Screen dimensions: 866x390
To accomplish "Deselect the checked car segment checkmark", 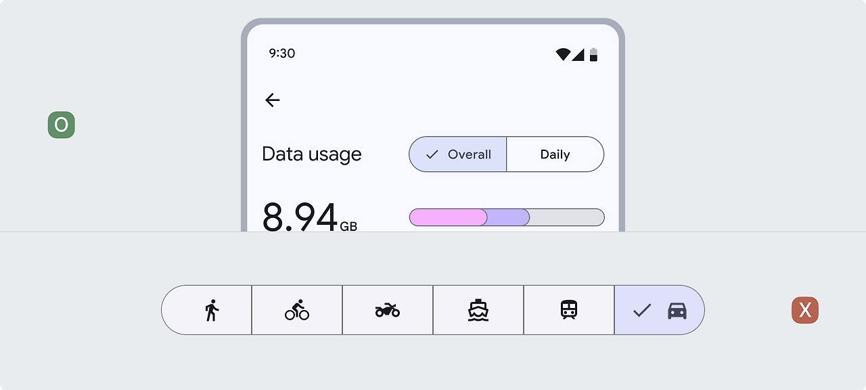I will pos(641,310).
